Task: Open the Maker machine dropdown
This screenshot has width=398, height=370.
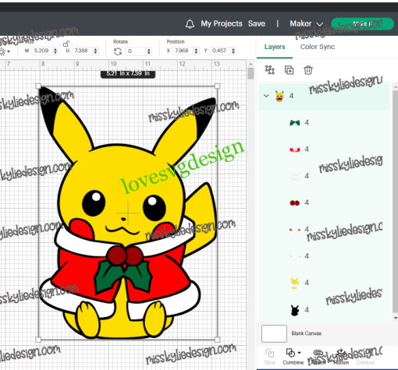Action: pyautogui.click(x=306, y=24)
